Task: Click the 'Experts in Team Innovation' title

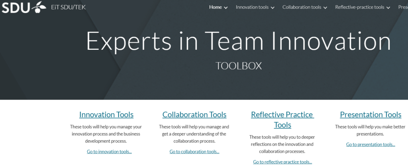Action: [239, 41]
